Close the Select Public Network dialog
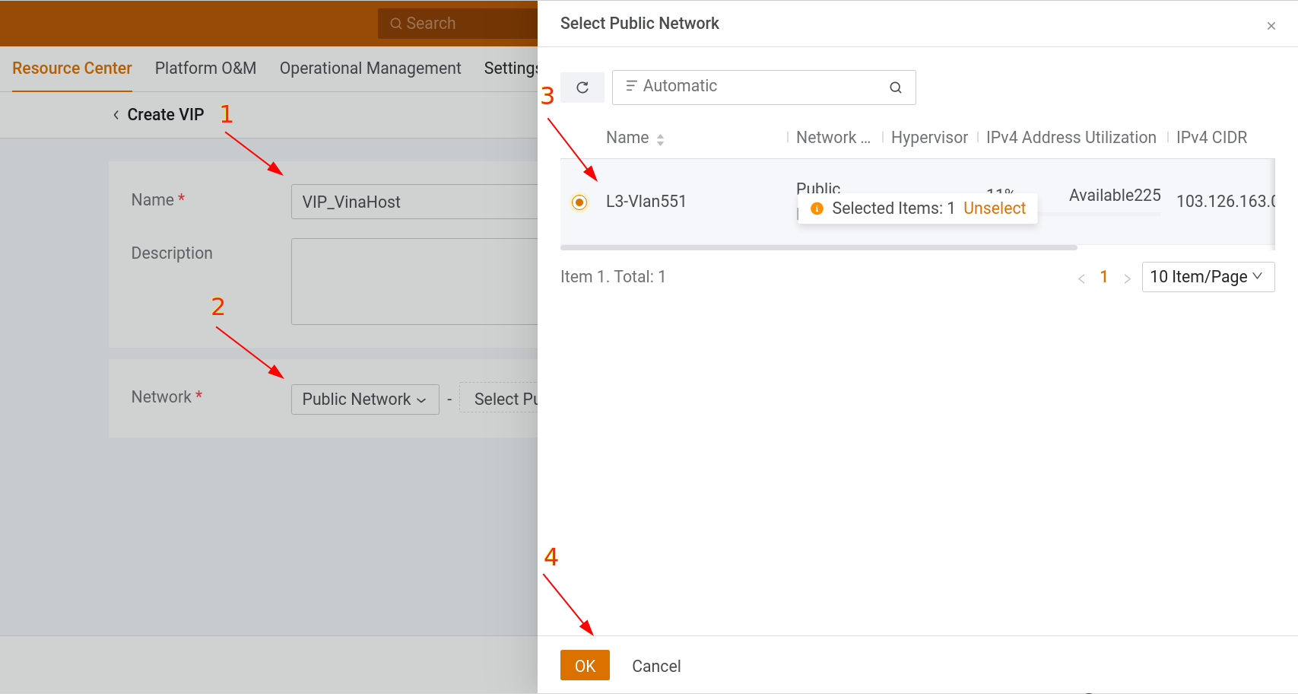This screenshot has width=1298, height=694. click(1271, 26)
